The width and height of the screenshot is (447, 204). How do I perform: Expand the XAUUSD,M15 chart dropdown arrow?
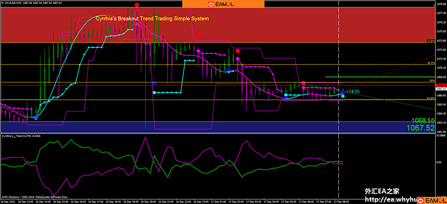click(x=3, y=3)
